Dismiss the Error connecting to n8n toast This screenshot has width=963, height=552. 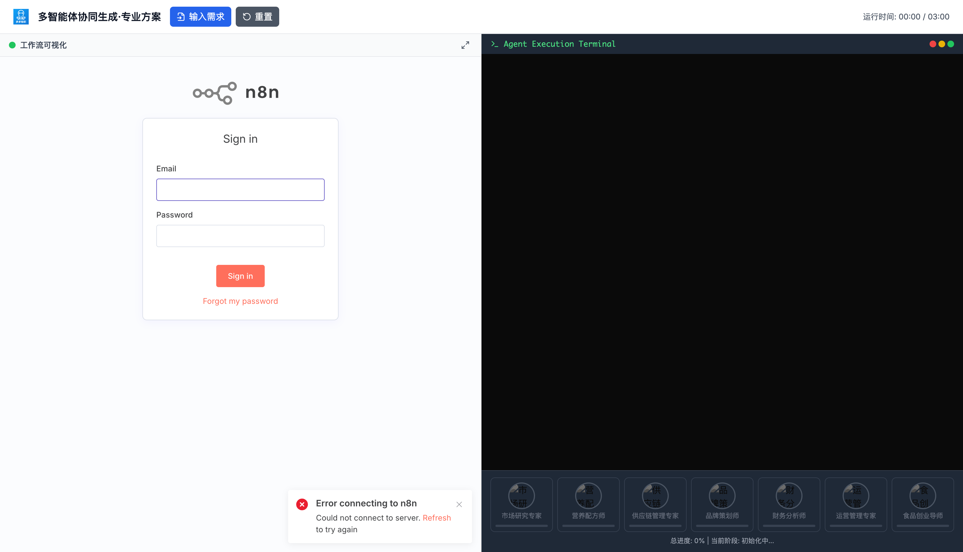(459, 504)
